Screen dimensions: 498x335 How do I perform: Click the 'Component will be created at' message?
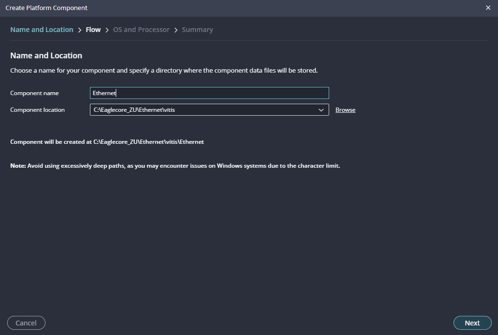point(107,142)
